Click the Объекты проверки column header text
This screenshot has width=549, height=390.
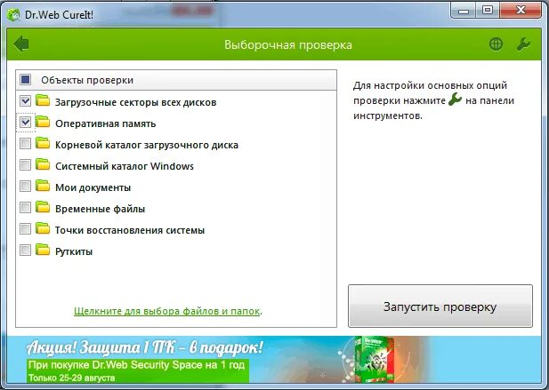click(x=87, y=80)
